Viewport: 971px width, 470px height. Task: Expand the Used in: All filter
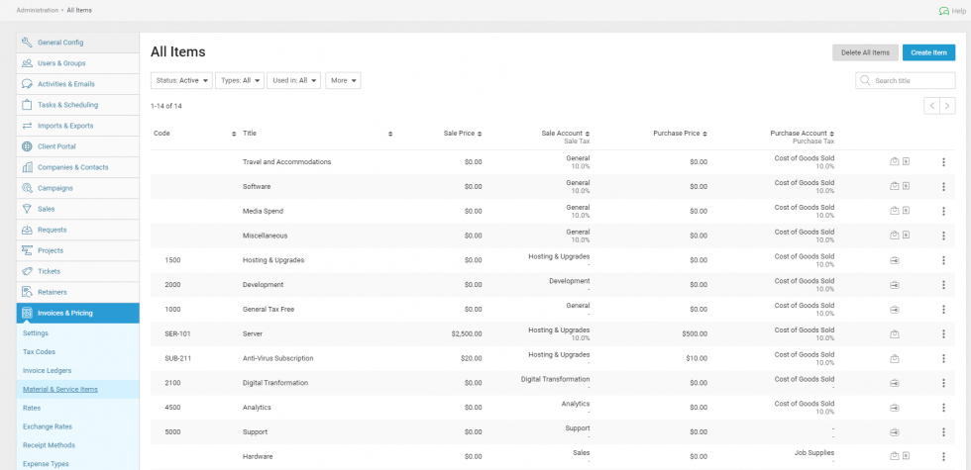tap(294, 80)
